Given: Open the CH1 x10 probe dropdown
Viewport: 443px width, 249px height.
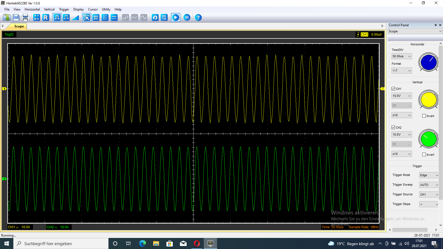Looking at the screenshot, I should [401, 115].
